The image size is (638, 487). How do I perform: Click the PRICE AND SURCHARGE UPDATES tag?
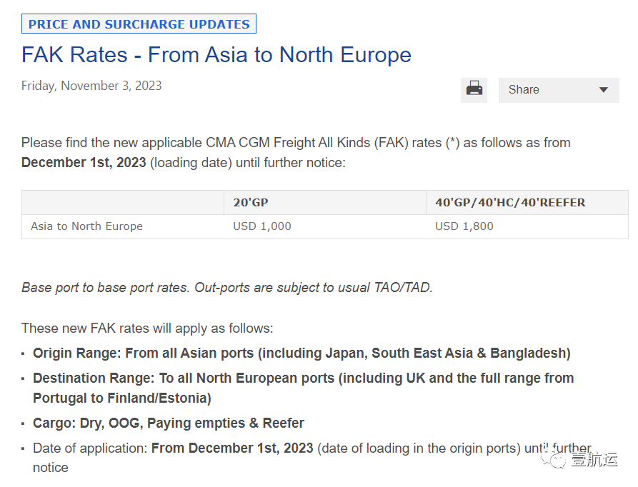tap(139, 24)
